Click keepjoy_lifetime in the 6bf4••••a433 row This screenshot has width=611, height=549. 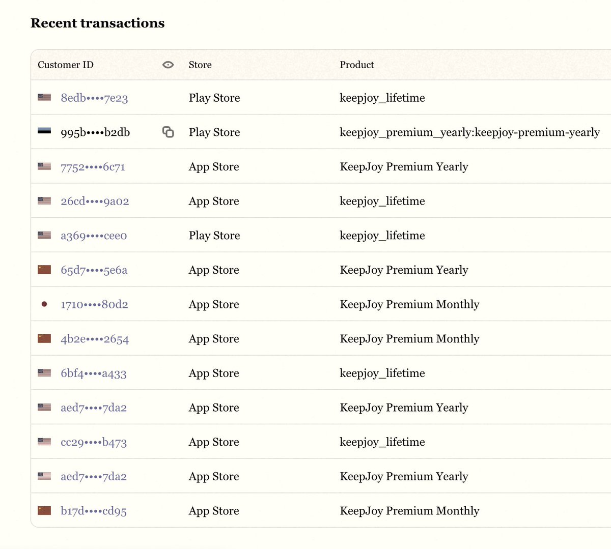point(382,373)
